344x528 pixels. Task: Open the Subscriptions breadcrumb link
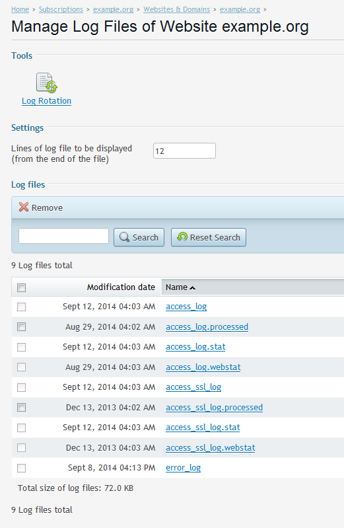pos(61,9)
